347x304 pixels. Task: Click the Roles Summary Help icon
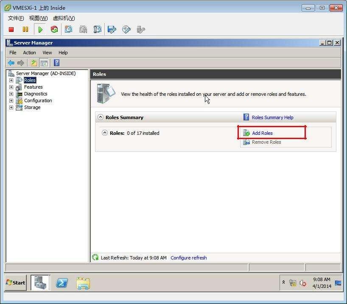(x=246, y=117)
